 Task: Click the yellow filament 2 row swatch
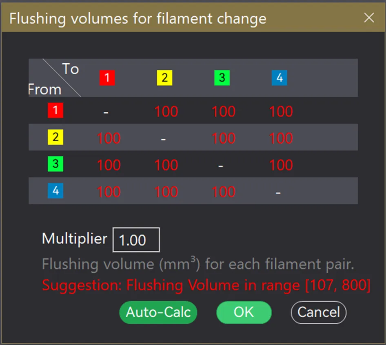[x=55, y=137]
